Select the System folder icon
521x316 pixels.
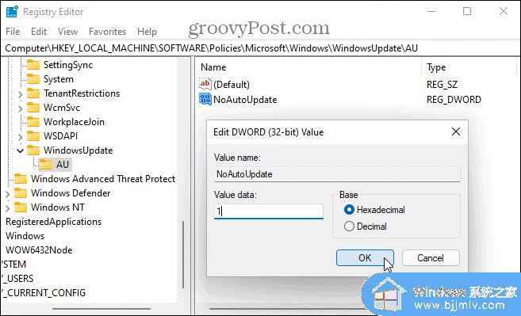pyautogui.click(x=33, y=79)
